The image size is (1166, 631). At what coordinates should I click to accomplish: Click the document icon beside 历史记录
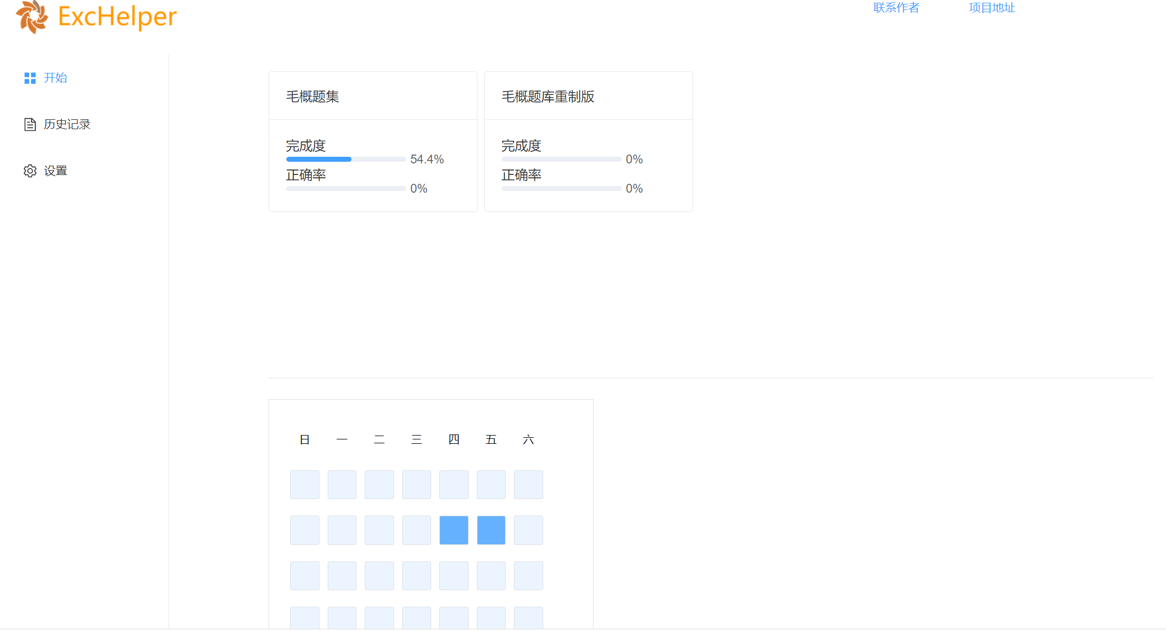[30, 124]
